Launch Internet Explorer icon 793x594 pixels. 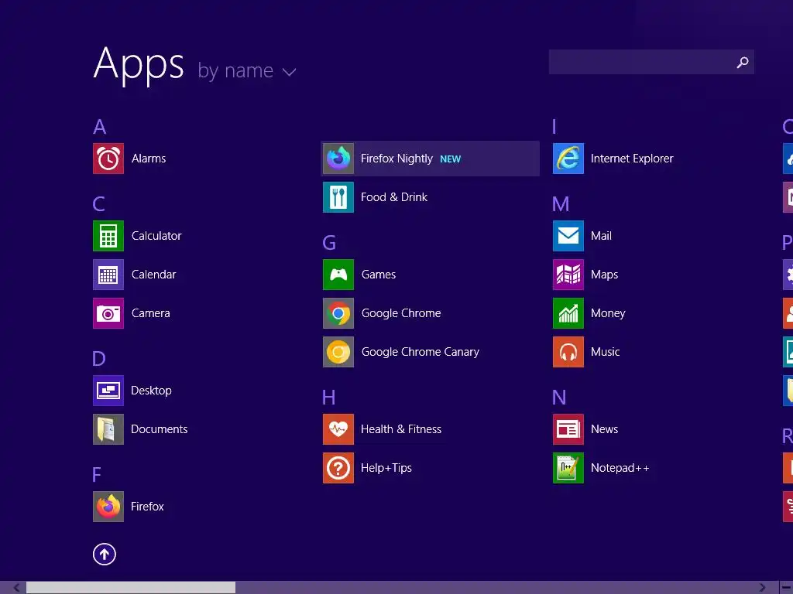pos(568,159)
